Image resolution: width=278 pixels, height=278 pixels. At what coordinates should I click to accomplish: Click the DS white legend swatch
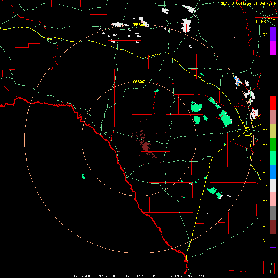click(x=273, y=185)
